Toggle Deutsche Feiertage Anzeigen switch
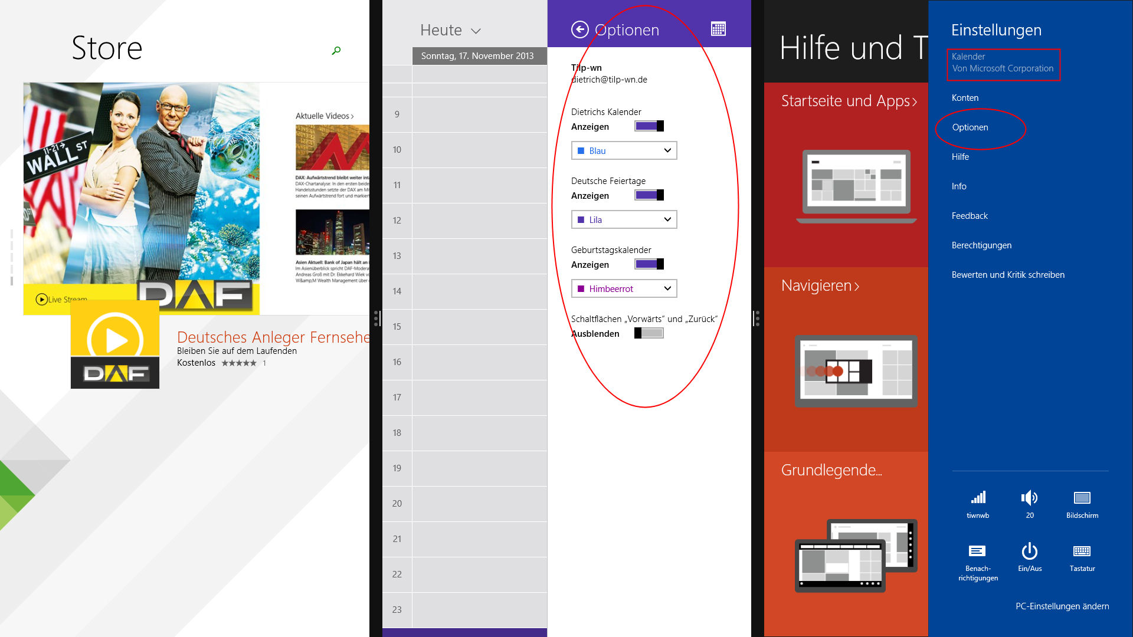 (649, 195)
